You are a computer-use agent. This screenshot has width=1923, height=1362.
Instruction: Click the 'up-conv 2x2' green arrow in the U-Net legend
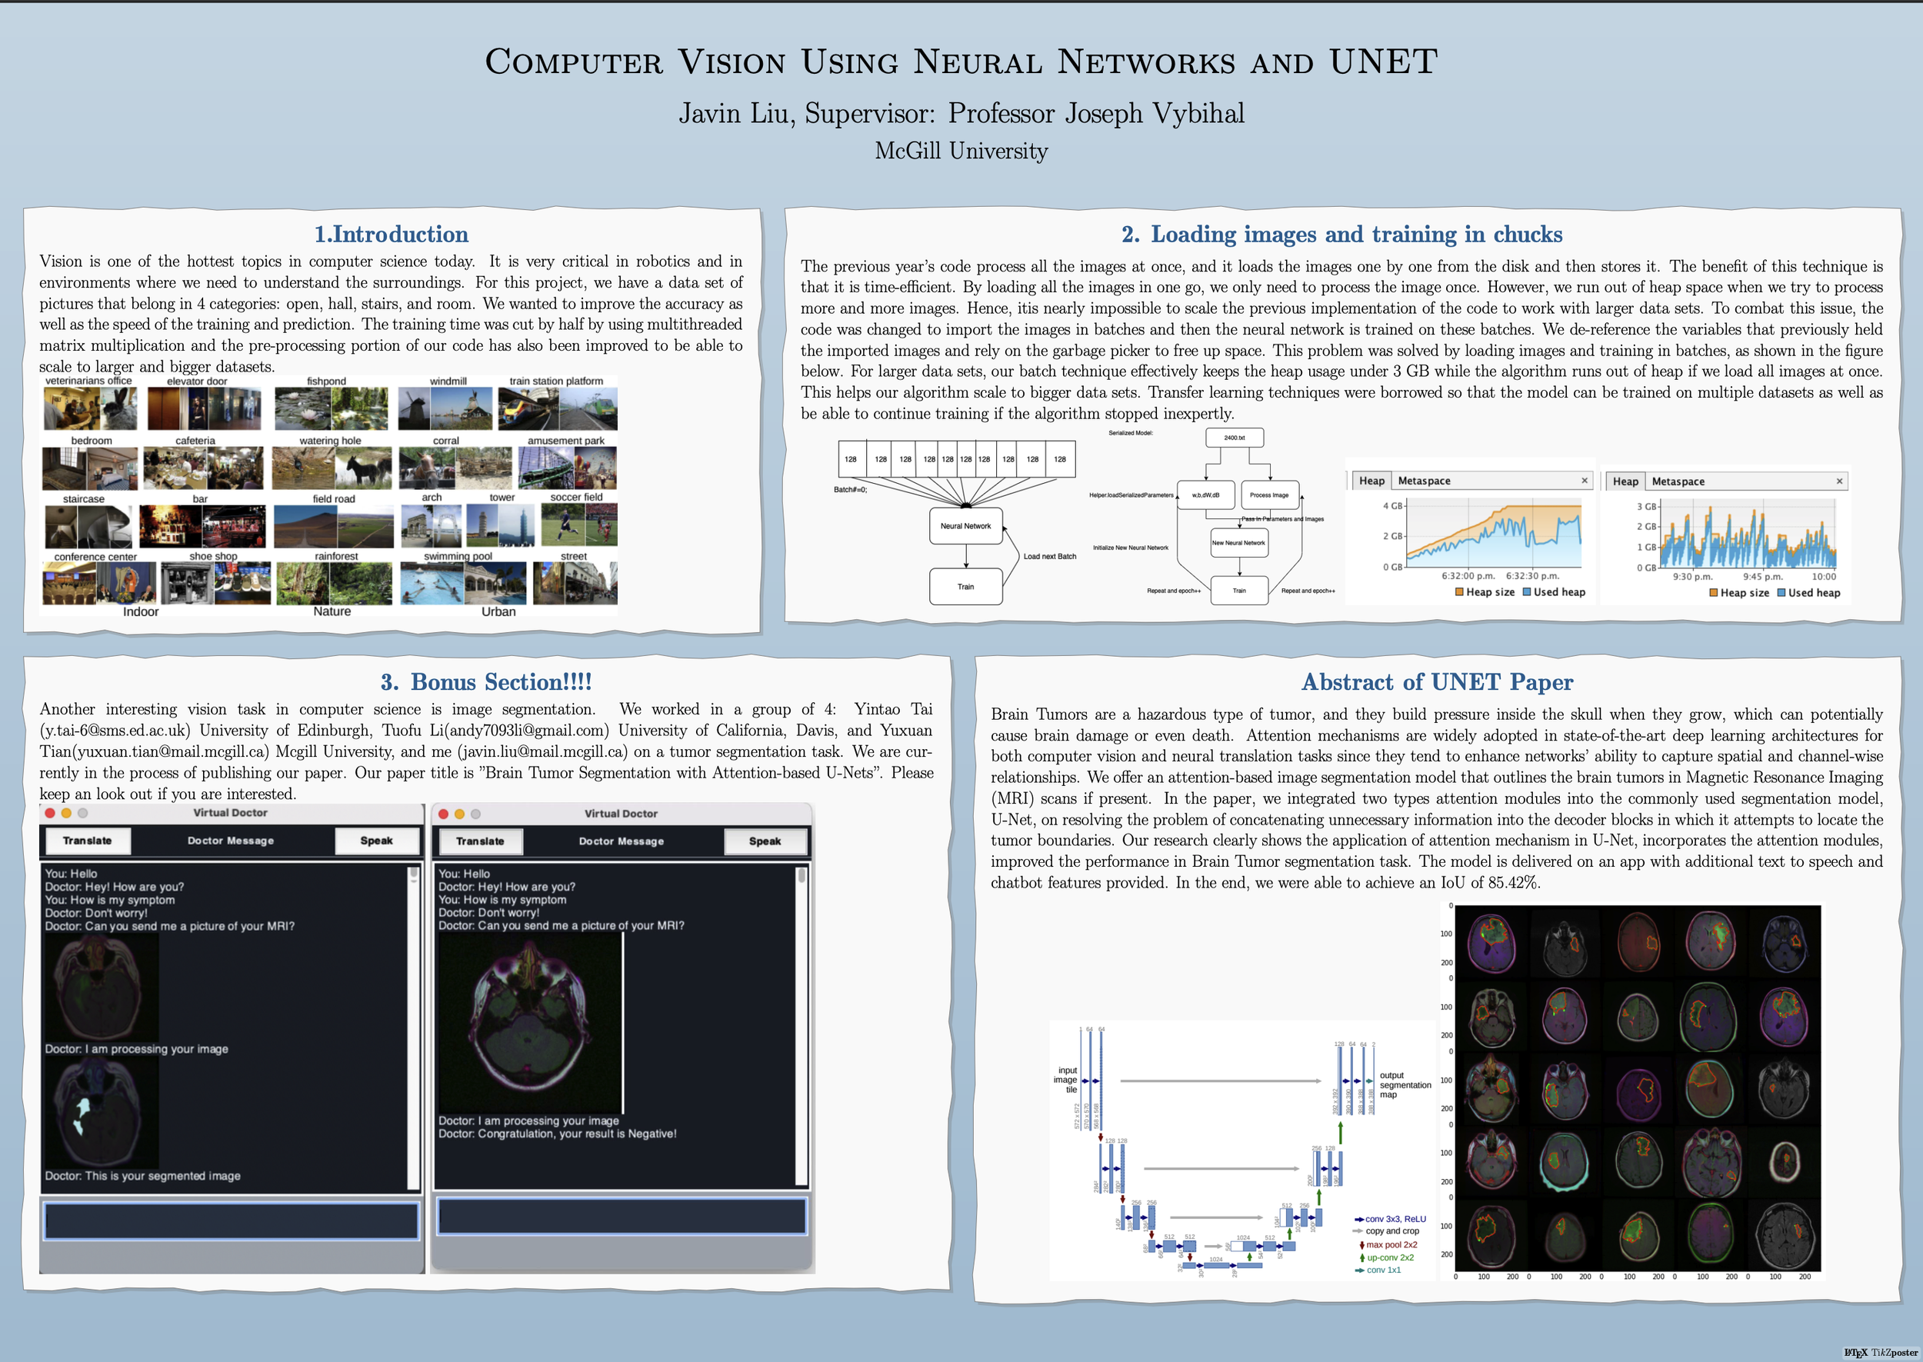[1361, 1258]
